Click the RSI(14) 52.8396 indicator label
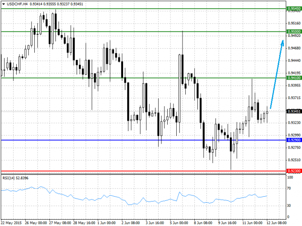Screen dimensions: 302x226 pyautogui.click(x=15, y=178)
